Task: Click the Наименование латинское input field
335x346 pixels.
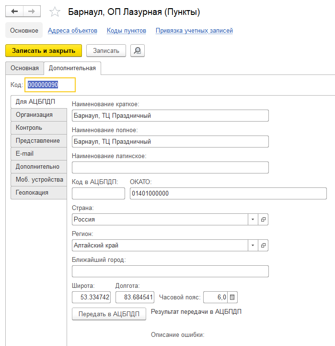Action: pyautogui.click(x=170, y=167)
